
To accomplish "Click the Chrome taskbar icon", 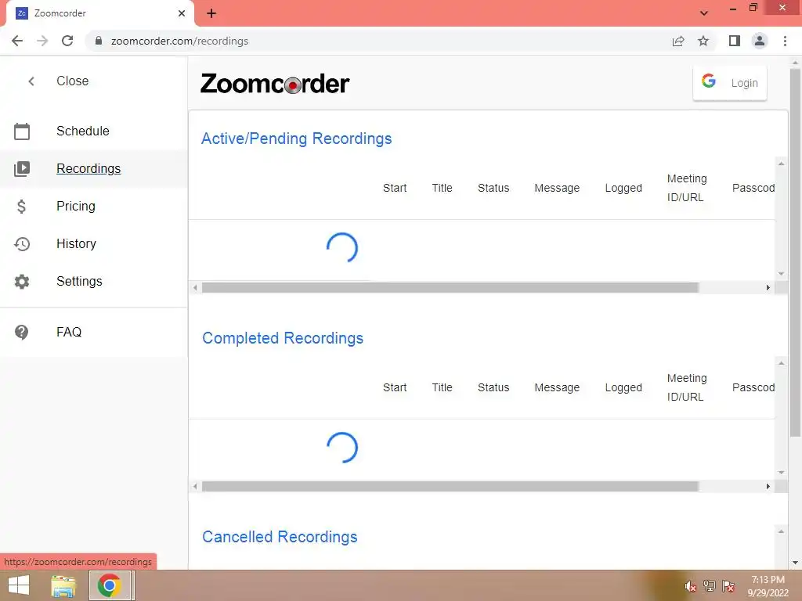I will (110, 585).
